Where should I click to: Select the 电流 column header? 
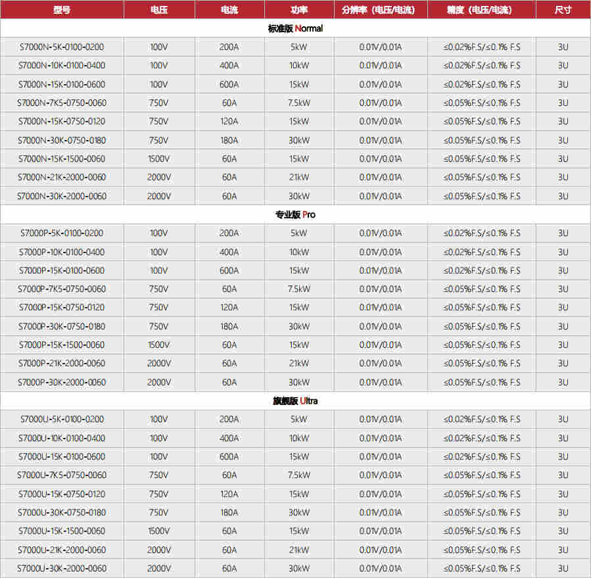coord(229,10)
